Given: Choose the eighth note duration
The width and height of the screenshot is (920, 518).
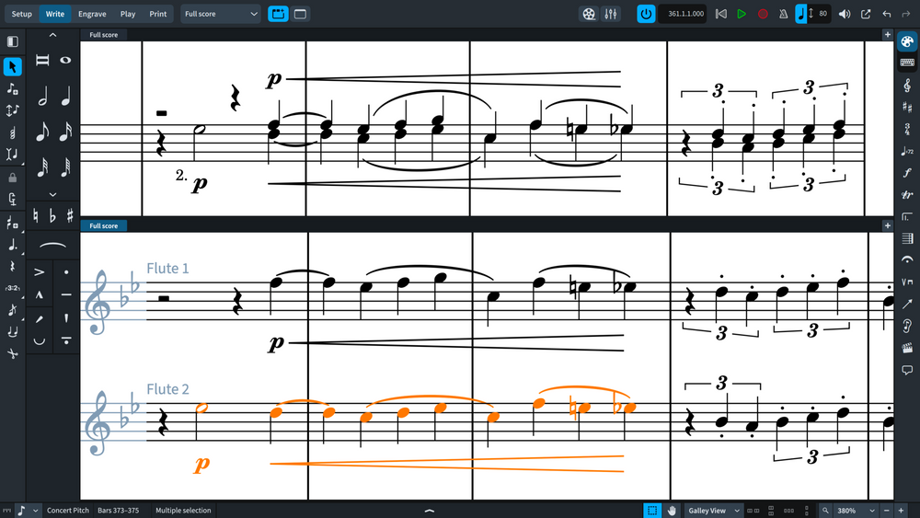Looking at the screenshot, I should click(42, 132).
